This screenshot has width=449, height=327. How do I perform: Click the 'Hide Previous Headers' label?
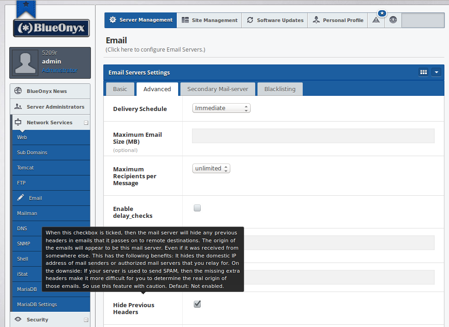tap(133, 309)
